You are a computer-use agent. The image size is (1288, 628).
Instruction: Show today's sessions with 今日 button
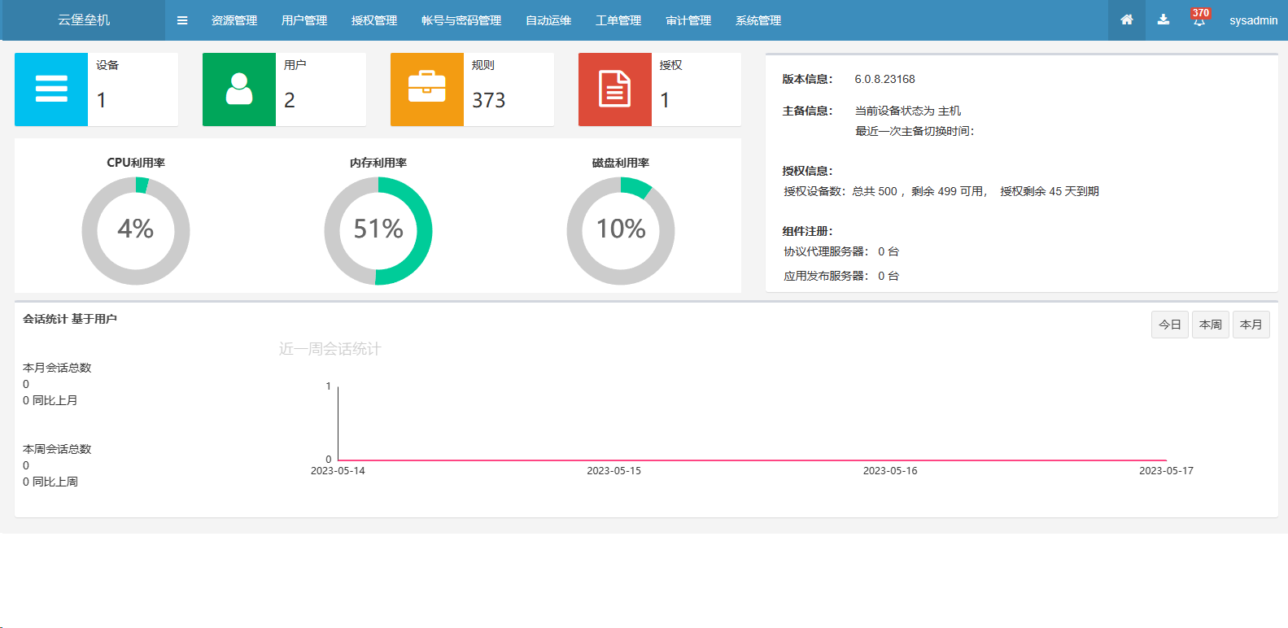pyautogui.click(x=1170, y=325)
